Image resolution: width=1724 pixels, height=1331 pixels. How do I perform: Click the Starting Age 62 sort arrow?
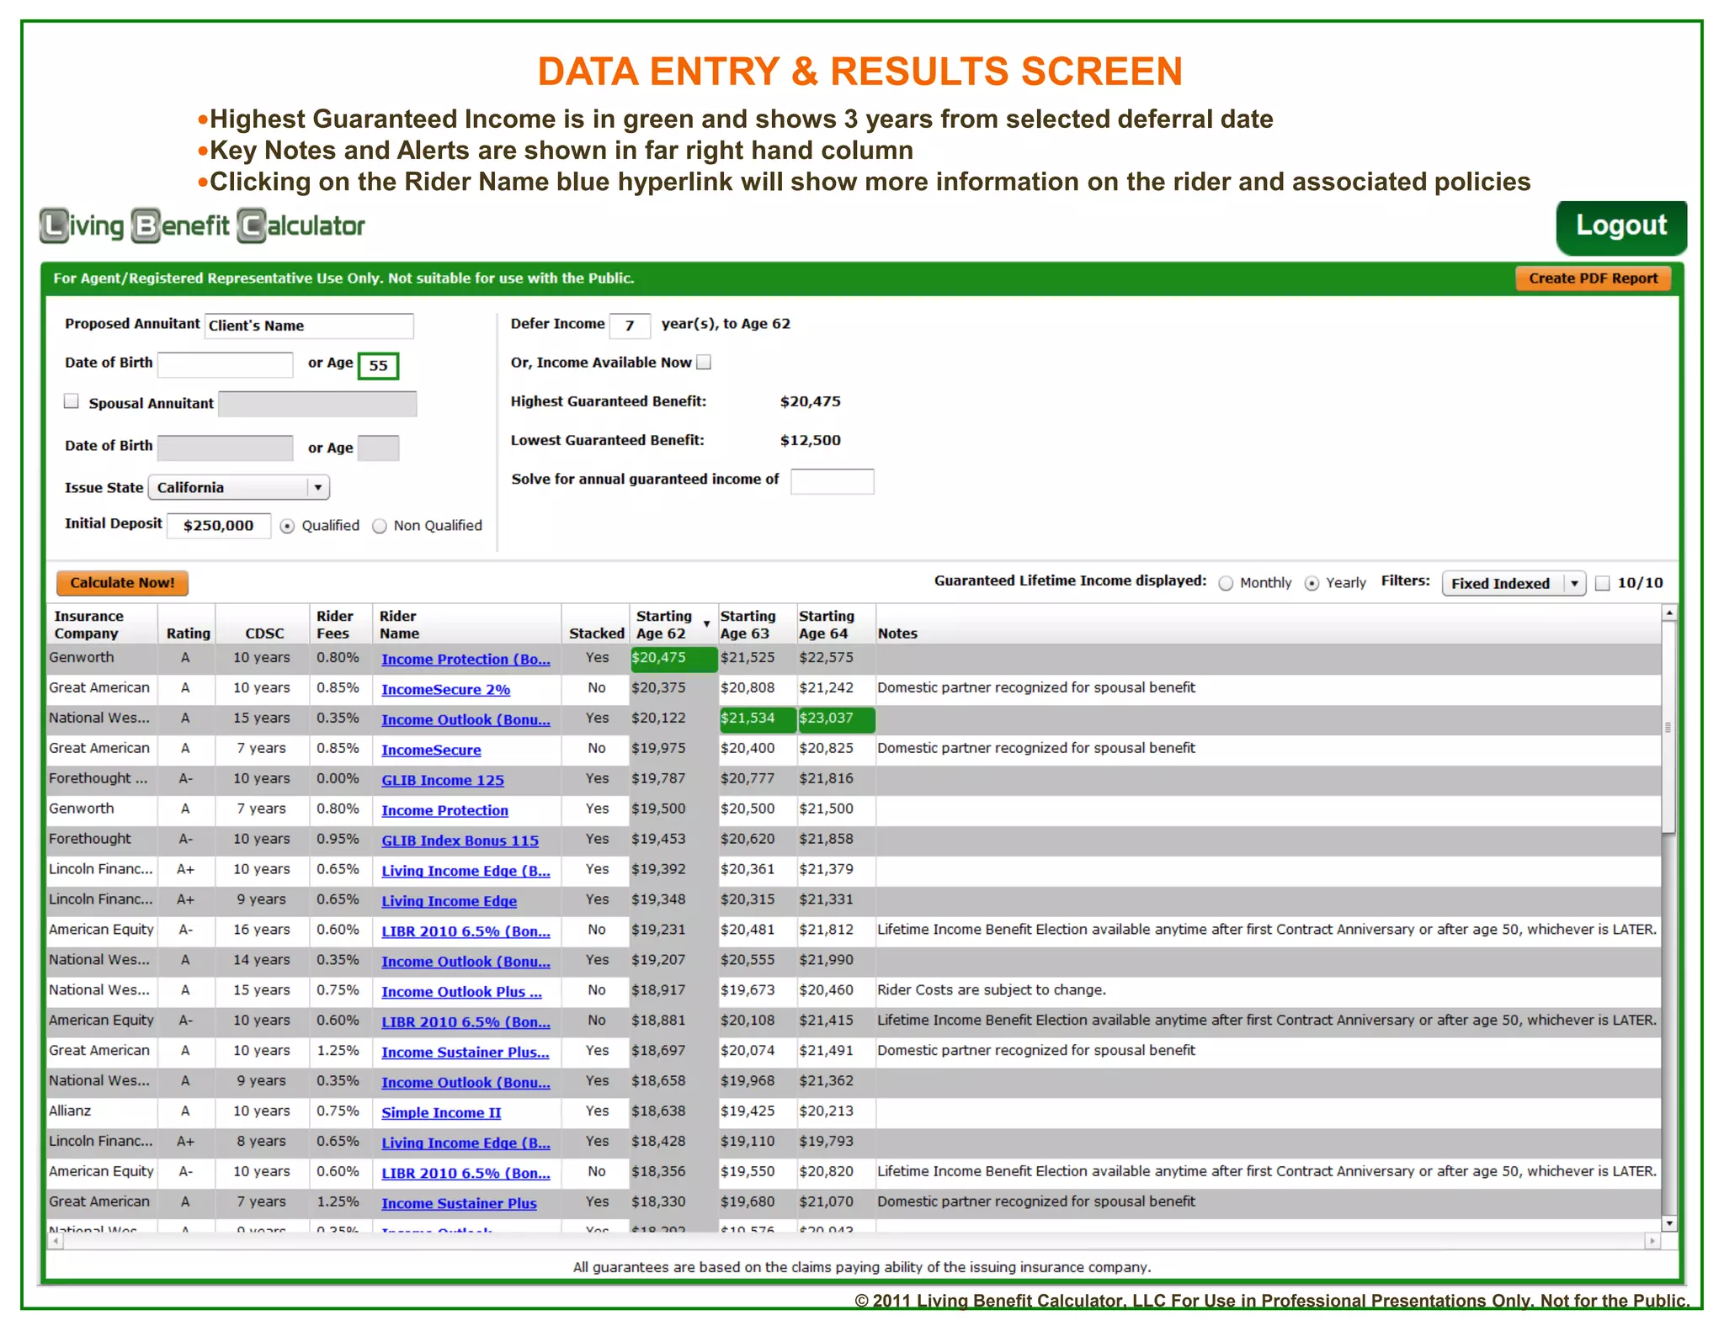(706, 624)
